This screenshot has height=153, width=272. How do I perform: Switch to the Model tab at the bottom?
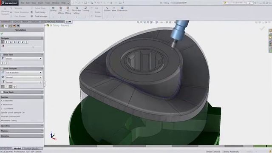click(17, 148)
